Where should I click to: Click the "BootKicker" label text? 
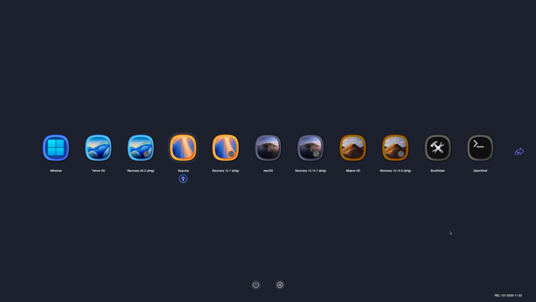coord(437,171)
